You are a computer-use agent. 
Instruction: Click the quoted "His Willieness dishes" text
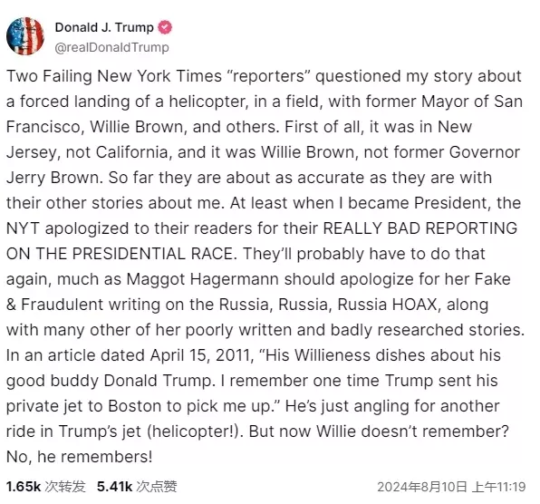tap(314, 355)
